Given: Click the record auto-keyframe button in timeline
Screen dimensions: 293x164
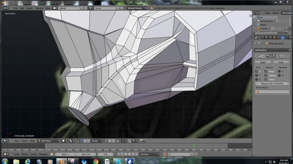Looking at the screenshot, I should pos(165,154).
